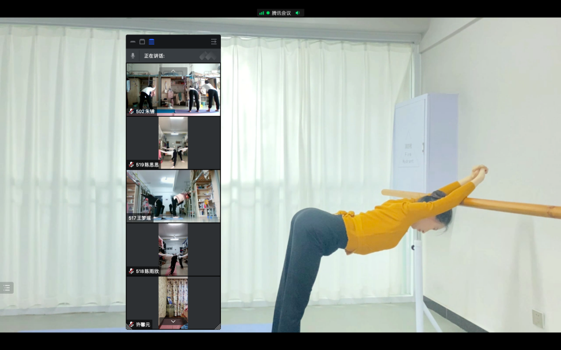Select the blue multi-tile list layout icon
This screenshot has width=561, height=350.
[x=151, y=41]
